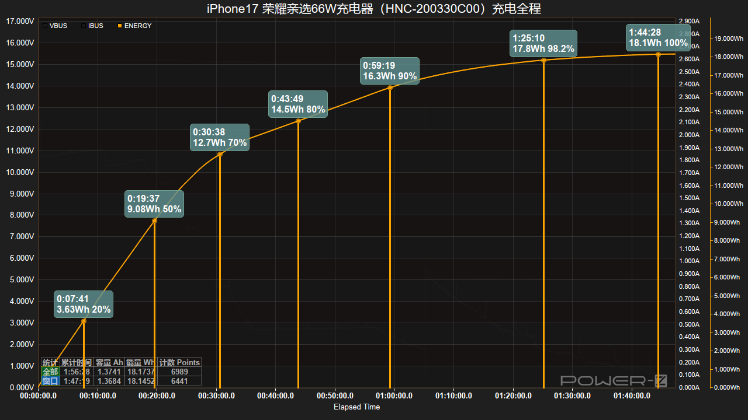Click the 90% data point marker circle
748x420 pixels.
pos(390,87)
